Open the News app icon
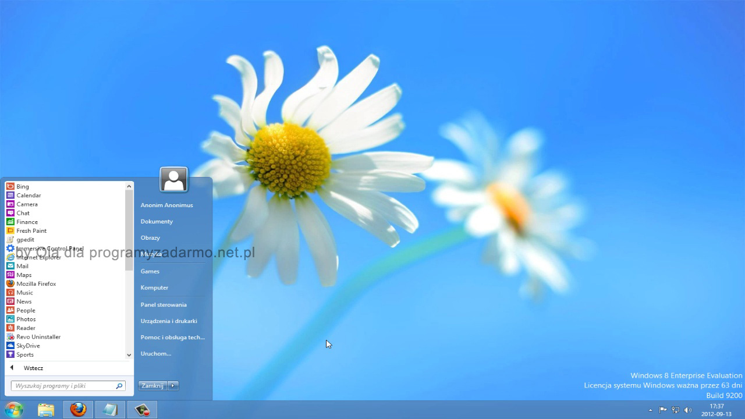The image size is (745, 419). [10, 301]
